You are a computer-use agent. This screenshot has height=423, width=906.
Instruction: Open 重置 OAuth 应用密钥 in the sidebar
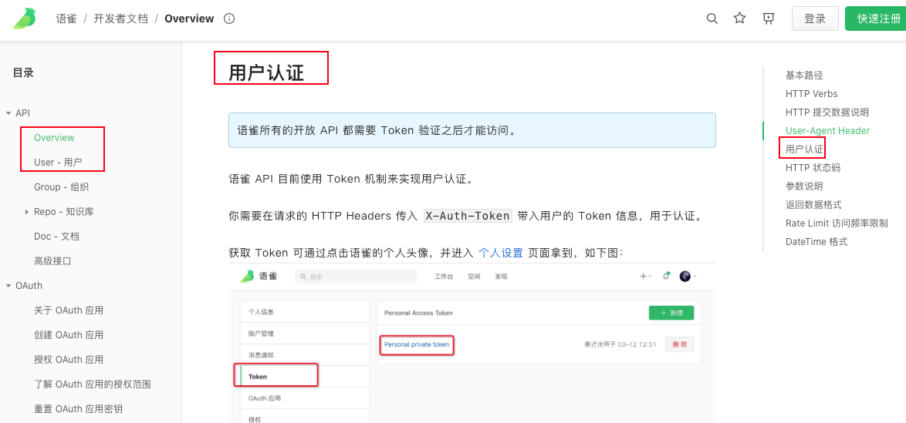[78, 408]
